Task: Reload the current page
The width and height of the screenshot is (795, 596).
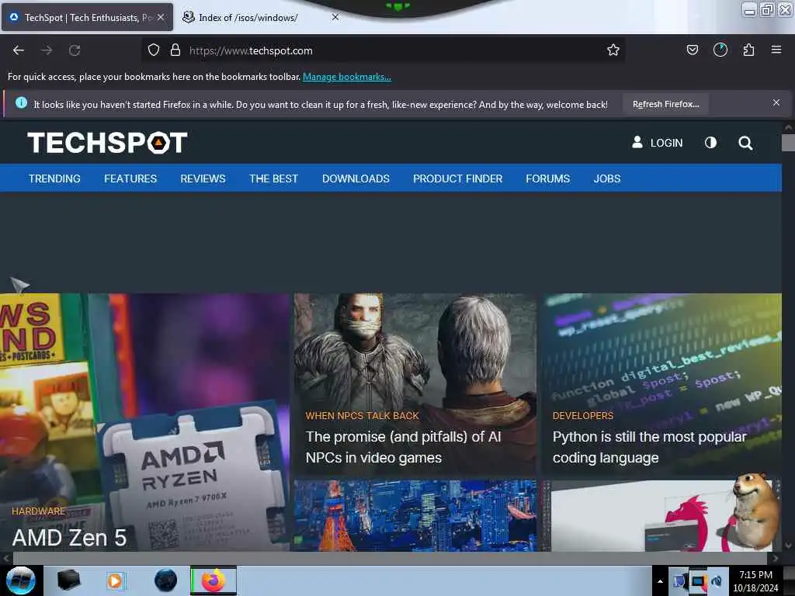Action: point(75,50)
